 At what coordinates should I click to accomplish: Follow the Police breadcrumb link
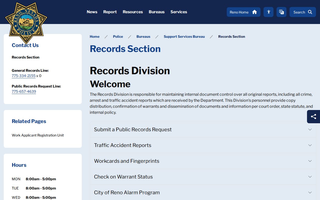point(118,36)
